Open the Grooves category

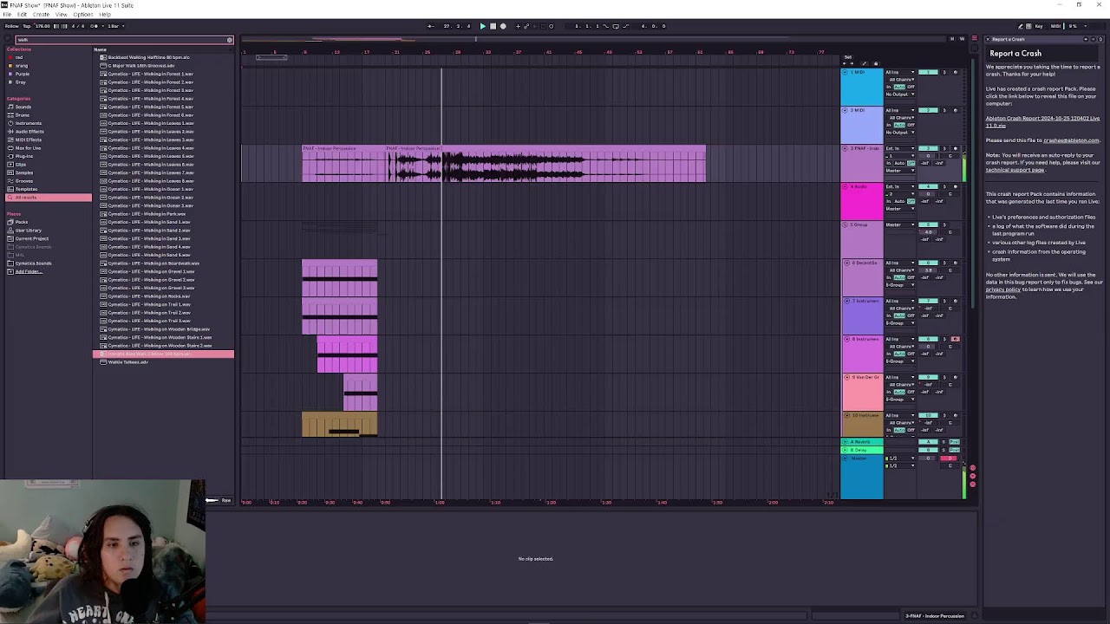tap(24, 181)
